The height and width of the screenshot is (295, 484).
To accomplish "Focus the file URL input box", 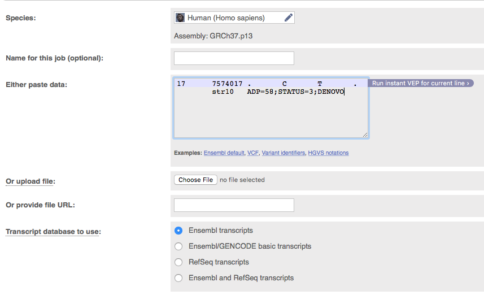I will click(234, 205).
